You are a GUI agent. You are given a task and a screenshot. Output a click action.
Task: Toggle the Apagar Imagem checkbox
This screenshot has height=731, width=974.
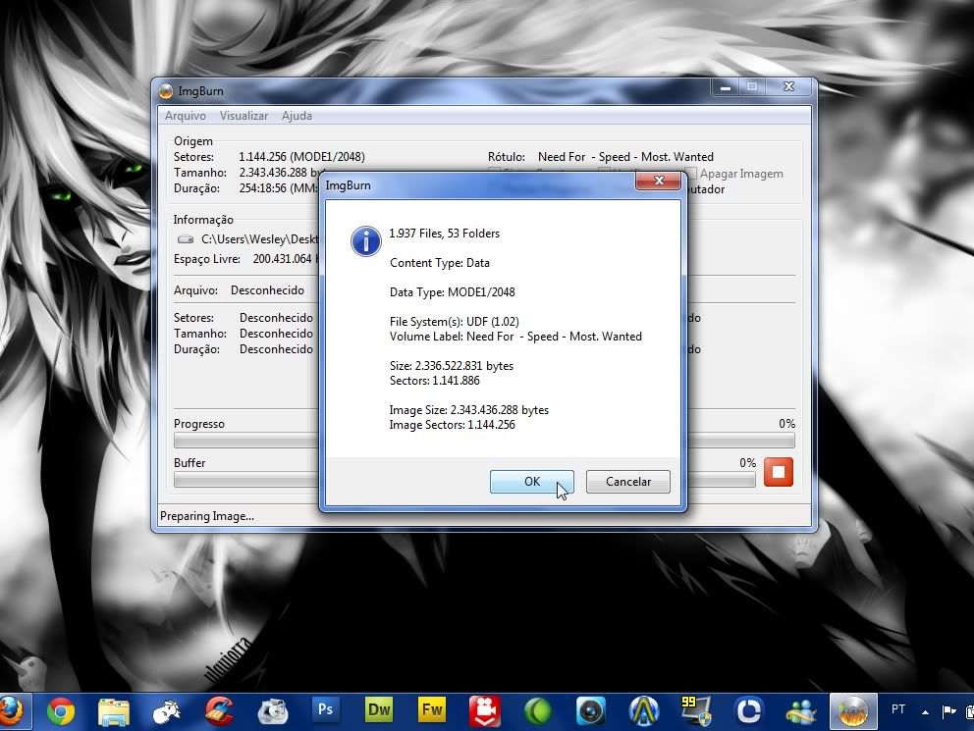tap(690, 174)
